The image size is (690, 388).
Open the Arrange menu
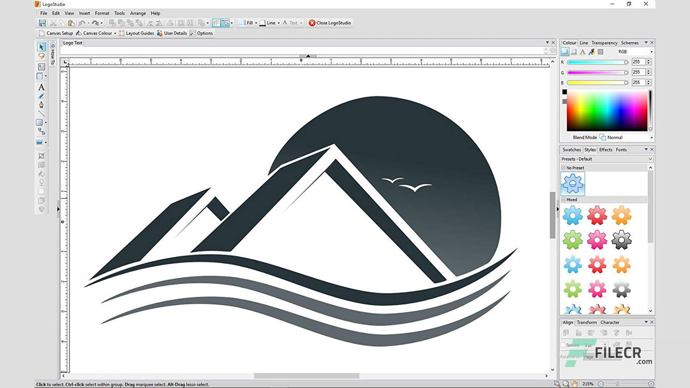click(138, 13)
